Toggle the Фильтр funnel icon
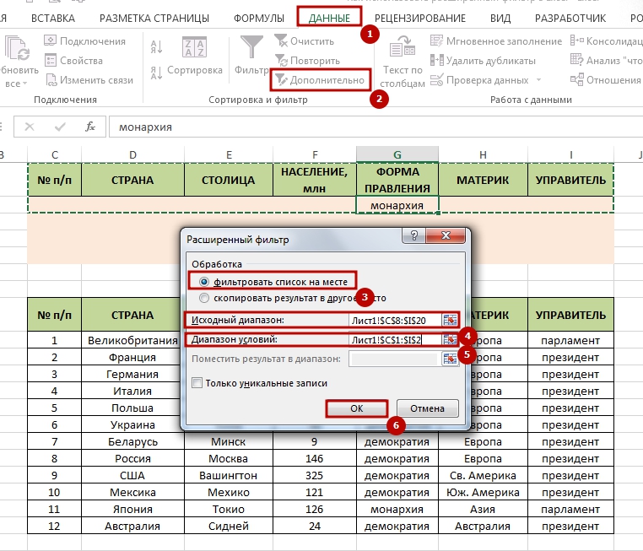The height and width of the screenshot is (551, 643). [251, 47]
